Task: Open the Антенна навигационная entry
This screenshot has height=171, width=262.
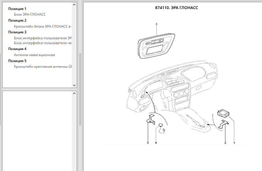Action: coord(34,55)
